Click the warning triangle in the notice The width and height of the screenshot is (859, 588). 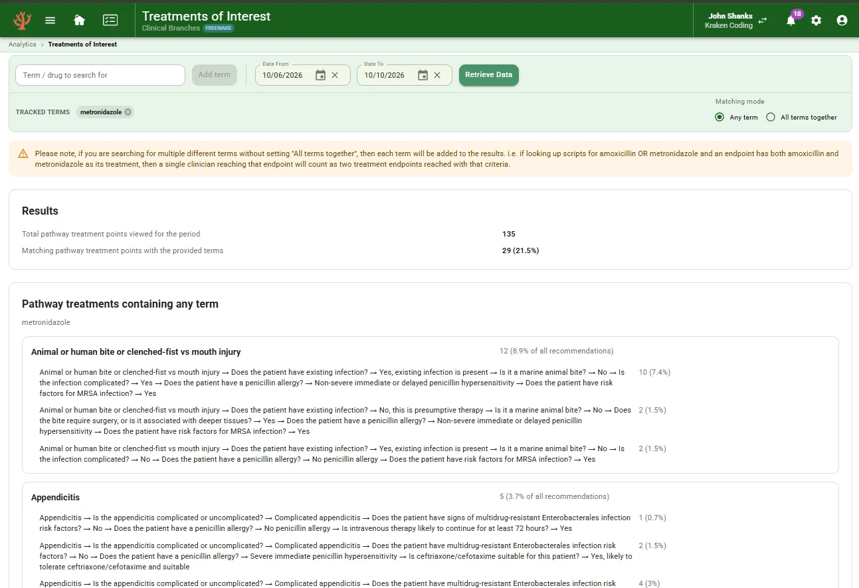[23, 153]
